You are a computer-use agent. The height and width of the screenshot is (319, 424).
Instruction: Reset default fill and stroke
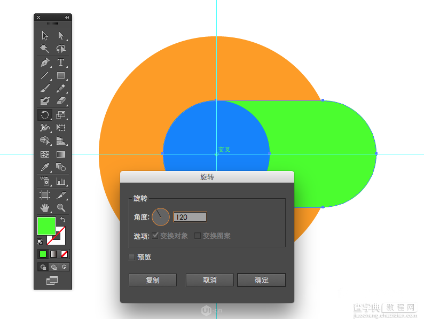40,242
